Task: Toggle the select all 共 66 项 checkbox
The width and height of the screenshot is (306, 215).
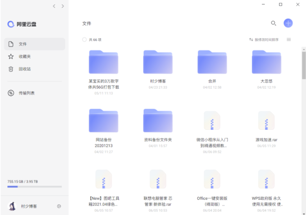Action: 84,39
